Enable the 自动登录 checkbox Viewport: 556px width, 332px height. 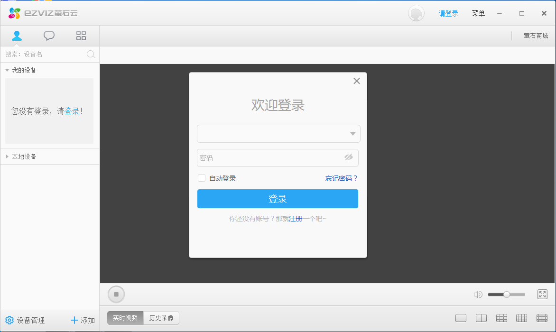(202, 178)
